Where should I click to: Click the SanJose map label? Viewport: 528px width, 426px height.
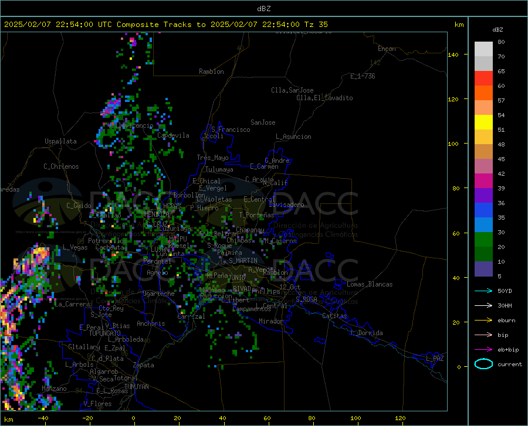(263, 122)
